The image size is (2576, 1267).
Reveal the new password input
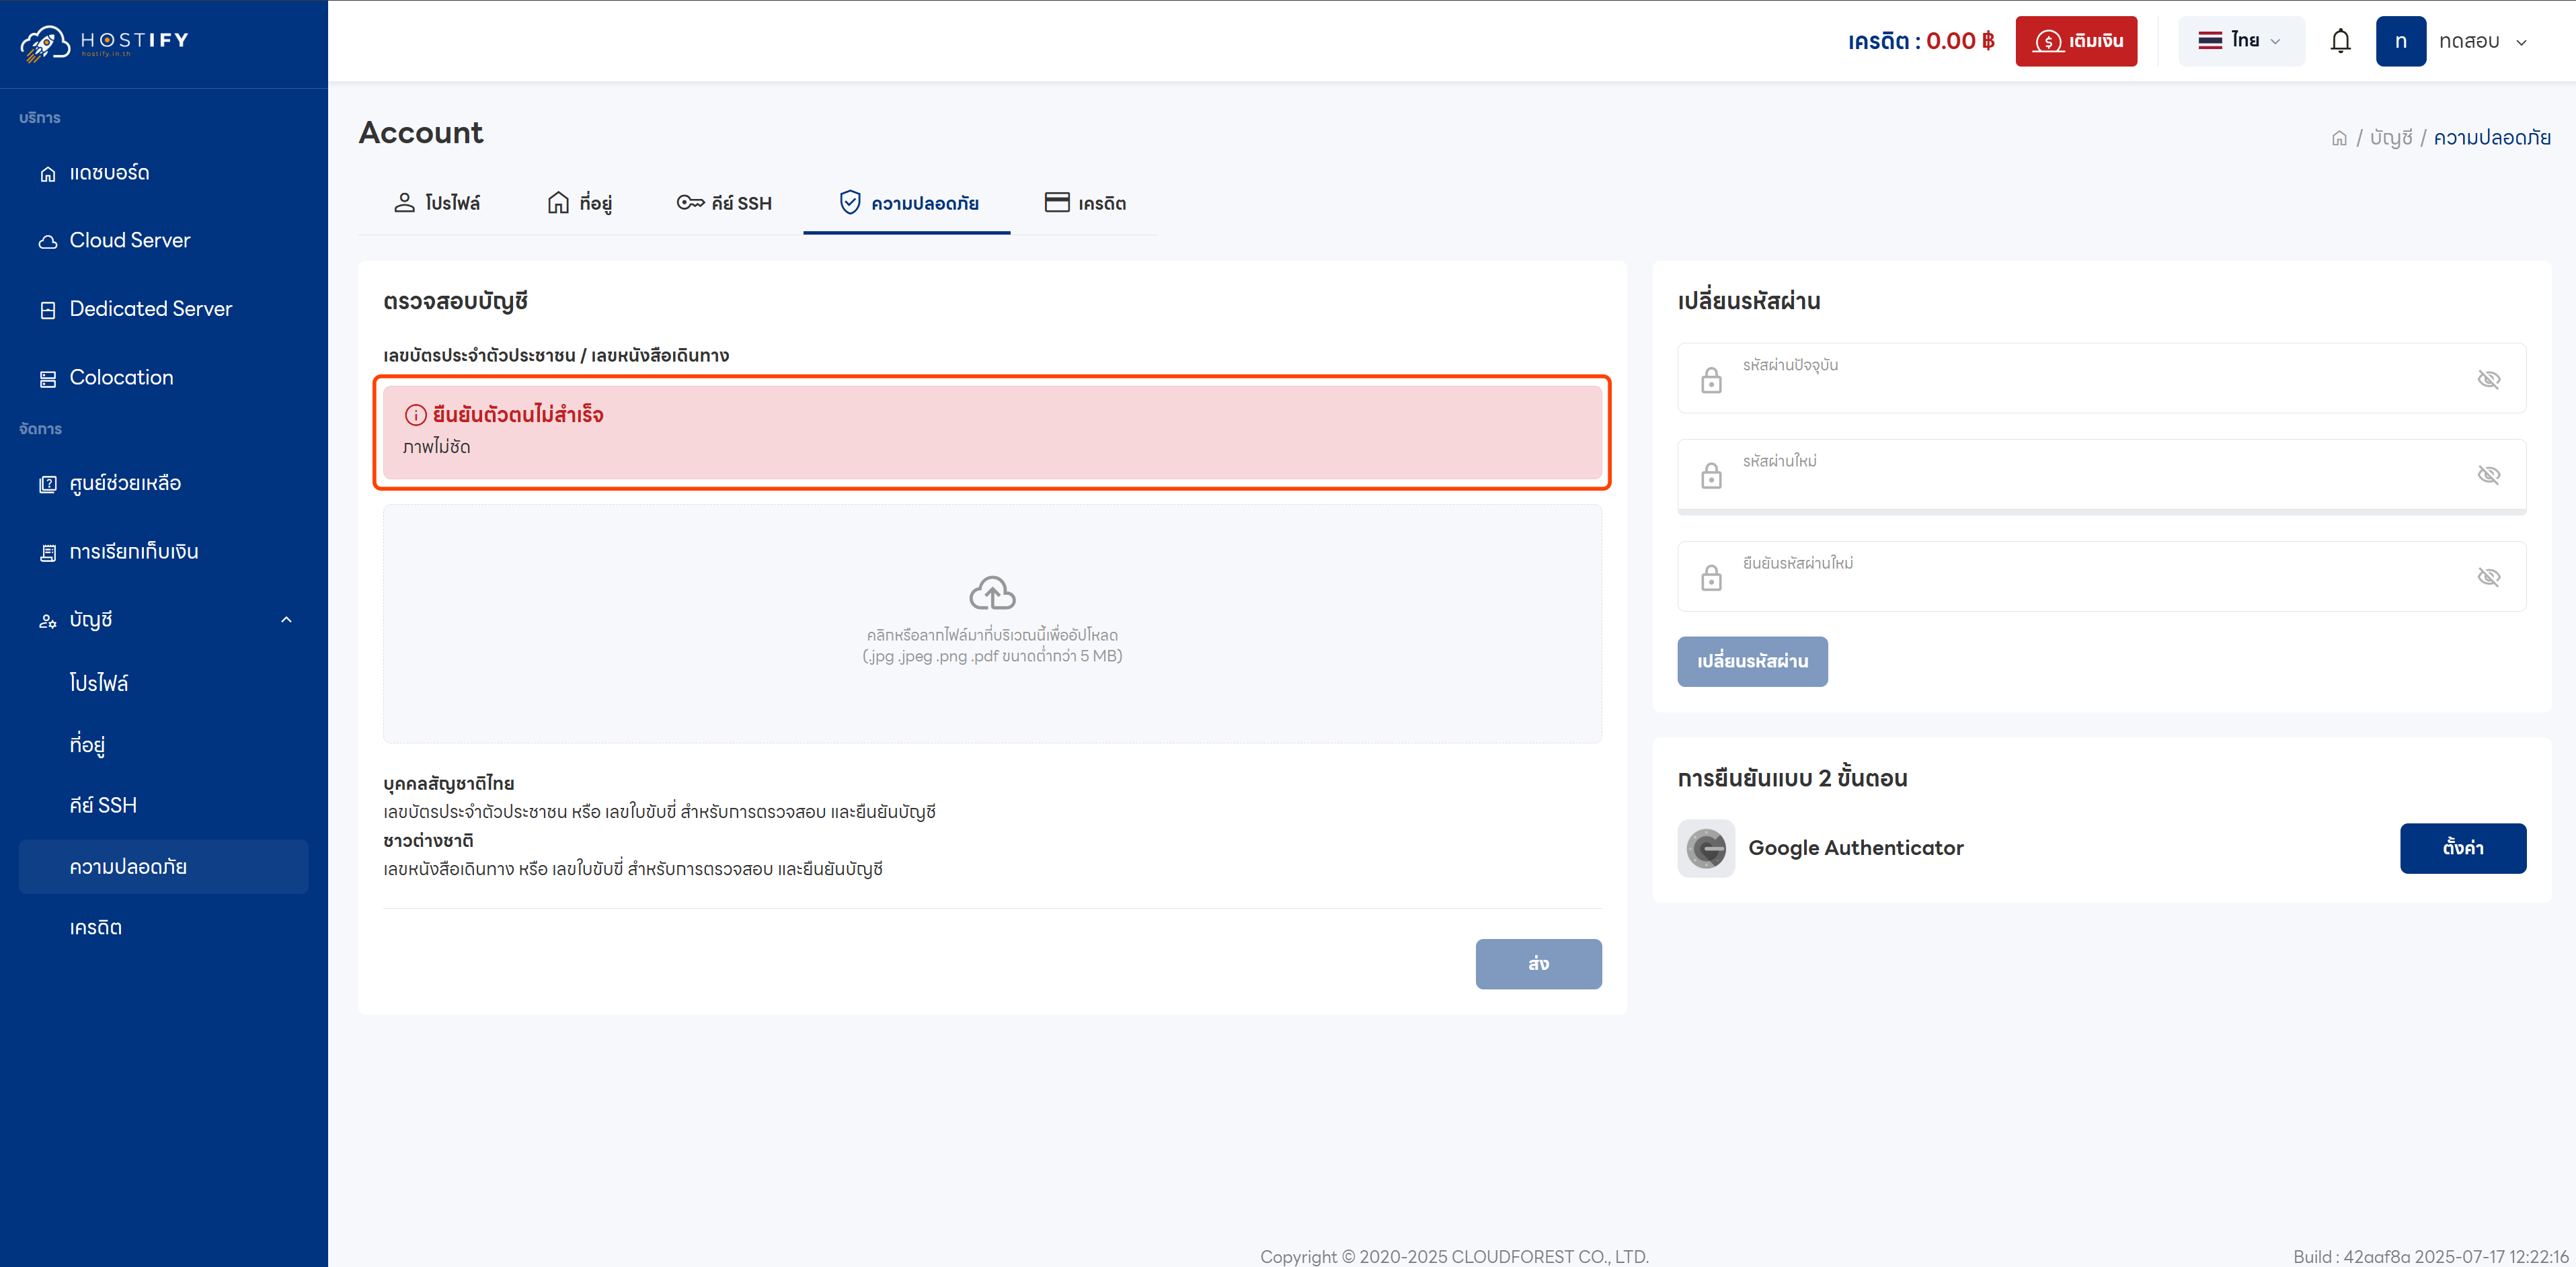pyautogui.click(x=2489, y=475)
